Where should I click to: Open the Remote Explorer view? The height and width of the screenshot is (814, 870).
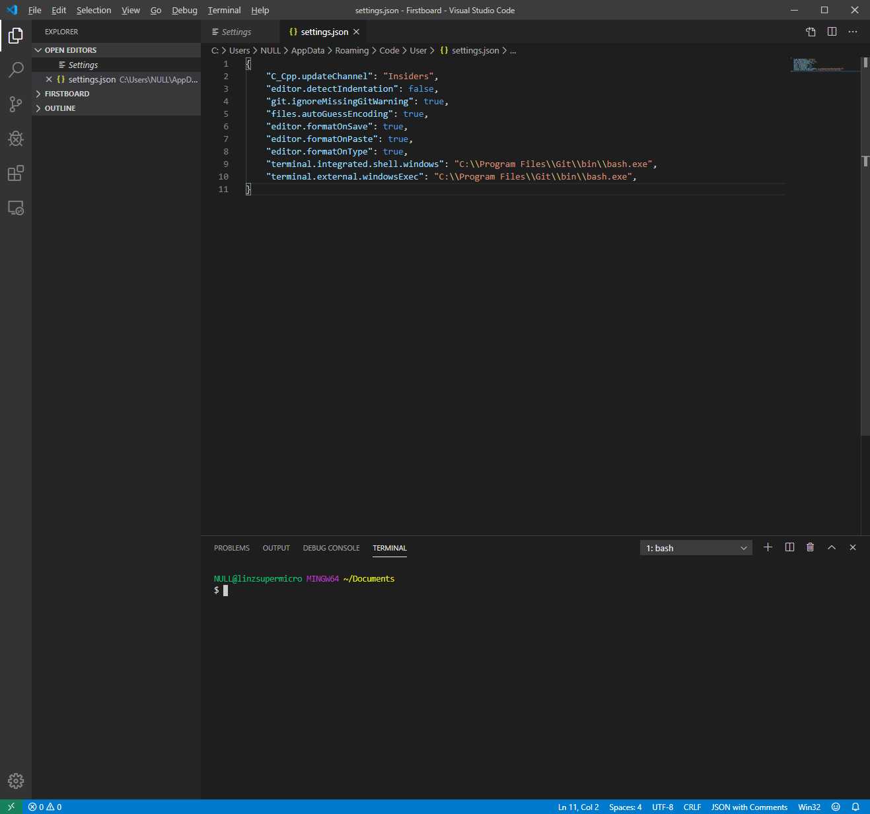point(16,208)
